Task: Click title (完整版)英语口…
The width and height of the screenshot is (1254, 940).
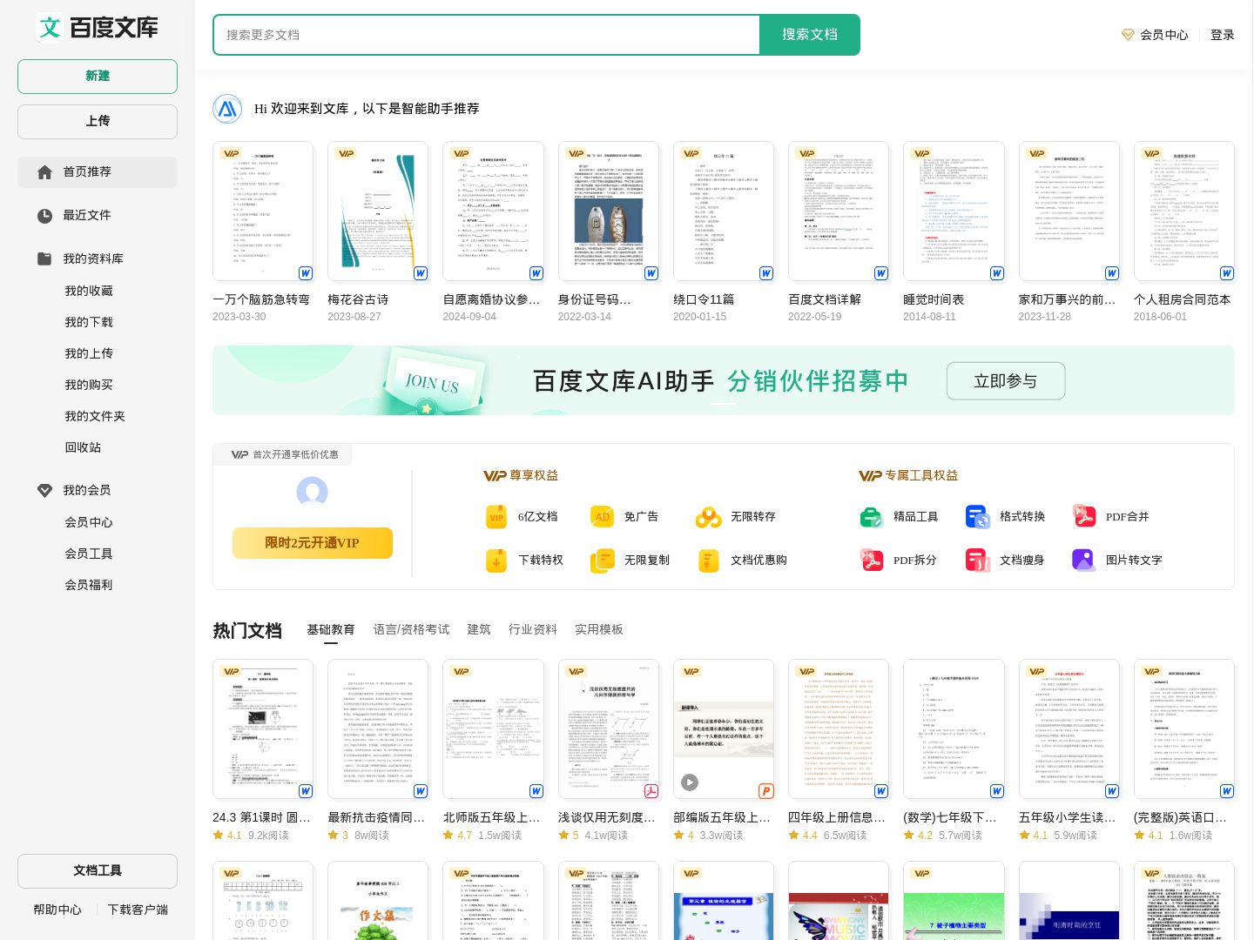Action: 1181,818
